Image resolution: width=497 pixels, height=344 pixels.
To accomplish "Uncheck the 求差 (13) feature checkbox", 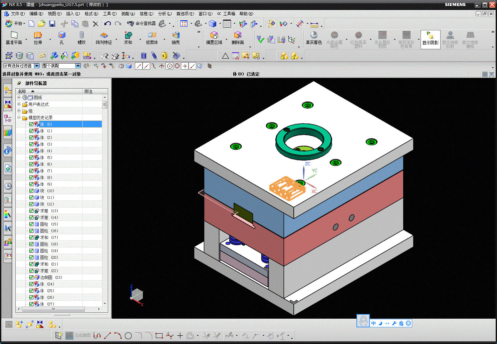I will 31,211.
